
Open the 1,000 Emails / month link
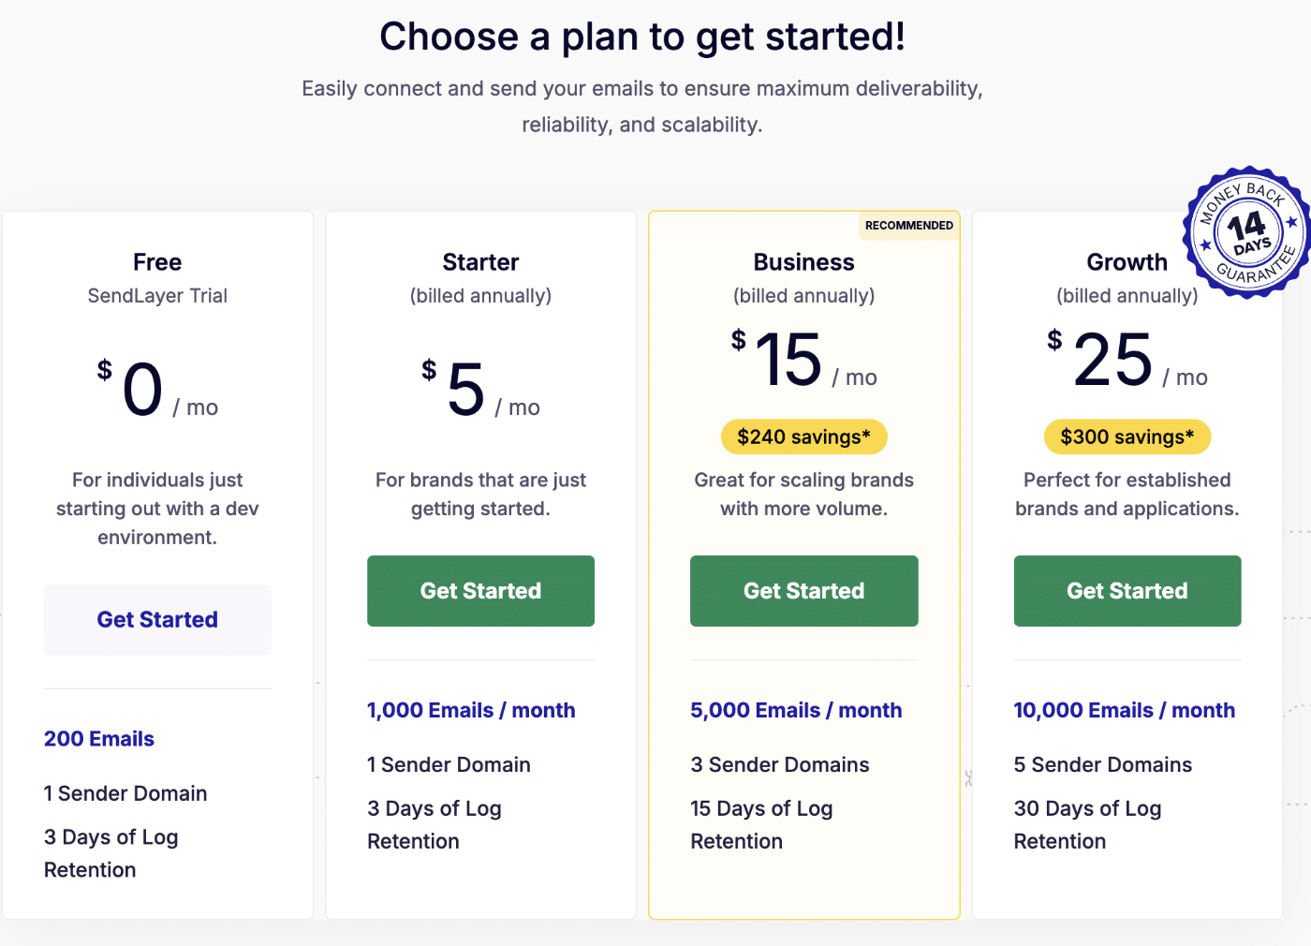(471, 710)
